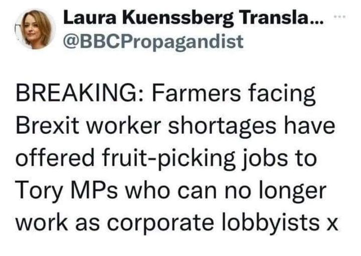Open the @BBCPropagandist handle link

click(153, 42)
